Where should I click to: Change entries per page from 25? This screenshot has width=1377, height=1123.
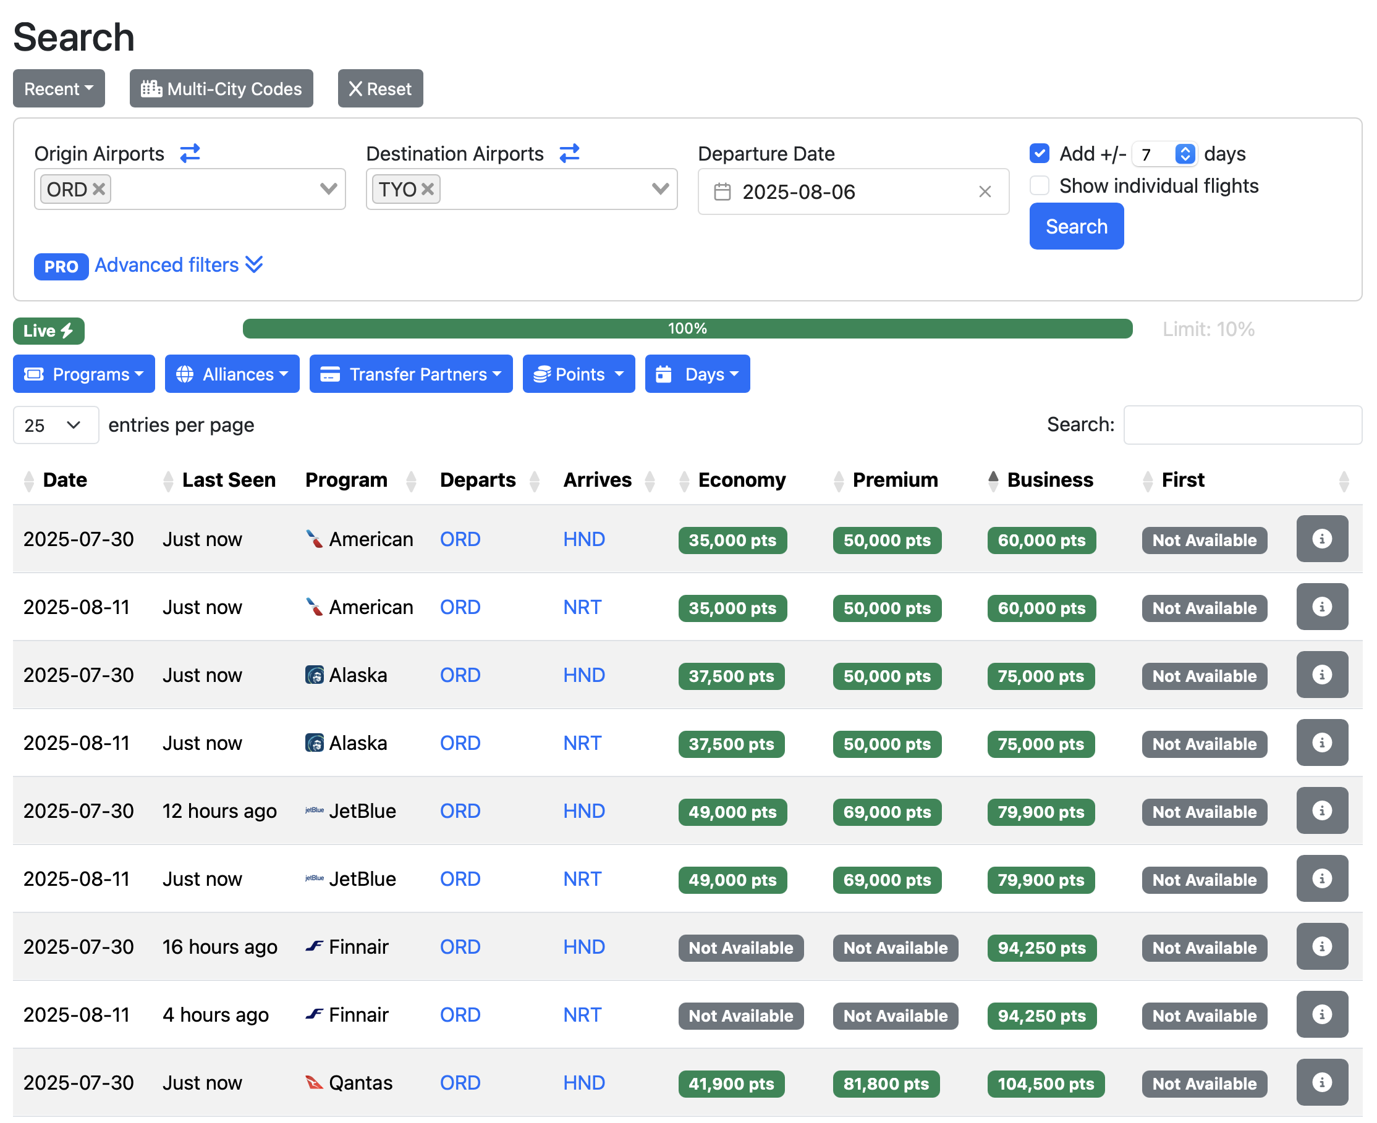(x=56, y=425)
